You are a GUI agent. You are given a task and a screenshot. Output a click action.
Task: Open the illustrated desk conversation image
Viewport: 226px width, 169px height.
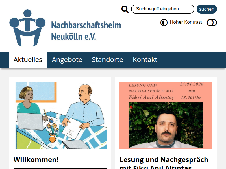61,115
